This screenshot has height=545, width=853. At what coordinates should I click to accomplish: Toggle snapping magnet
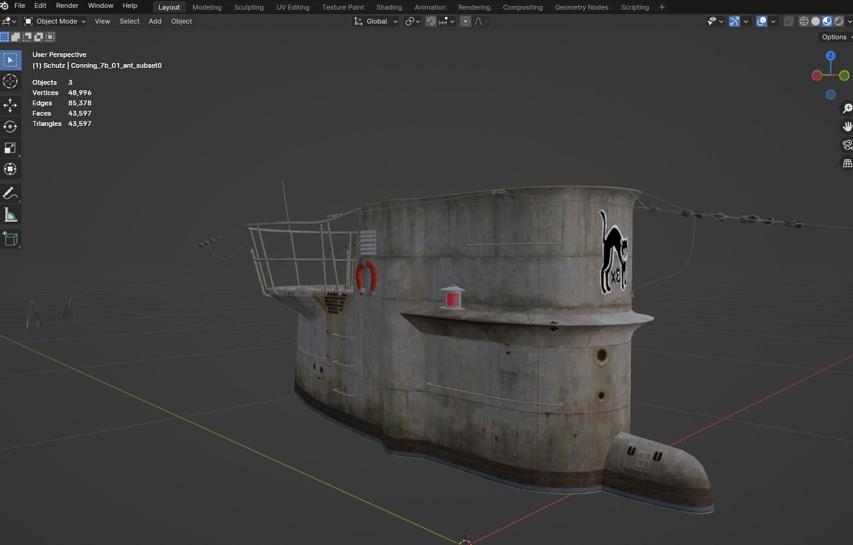(431, 21)
